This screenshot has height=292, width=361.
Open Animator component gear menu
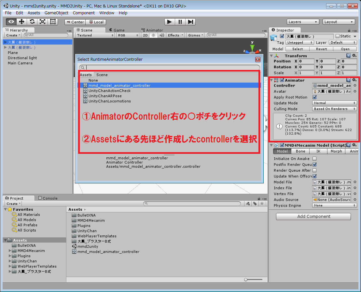tap(354, 80)
